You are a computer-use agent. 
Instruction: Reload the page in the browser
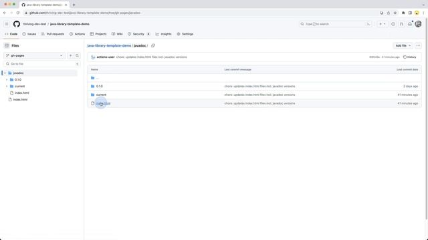(x=18, y=13)
